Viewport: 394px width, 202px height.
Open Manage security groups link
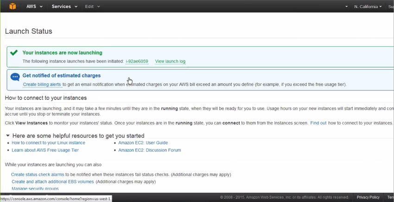coord(35,189)
